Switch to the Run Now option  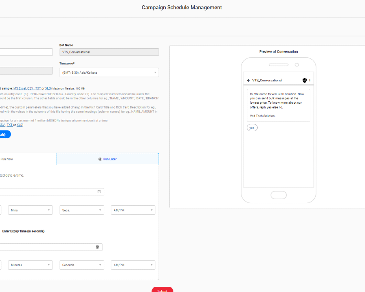coord(7,159)
